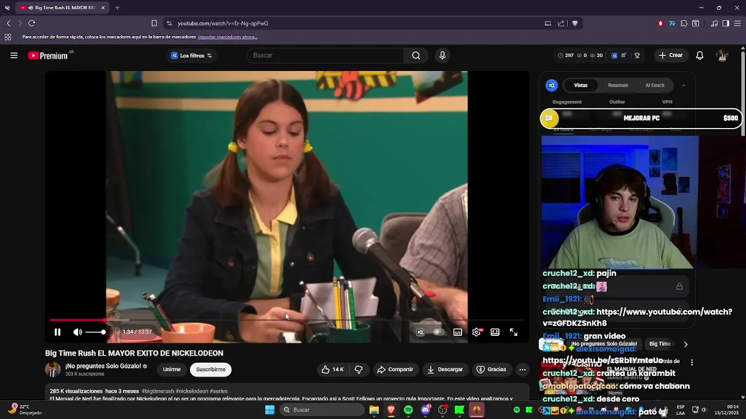Open the 7TV extension icon
746x419 pixels.
pos(672,23)
